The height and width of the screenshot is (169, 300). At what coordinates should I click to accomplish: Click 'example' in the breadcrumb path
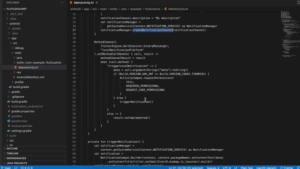pyautogui.click(x=136, y=9)
